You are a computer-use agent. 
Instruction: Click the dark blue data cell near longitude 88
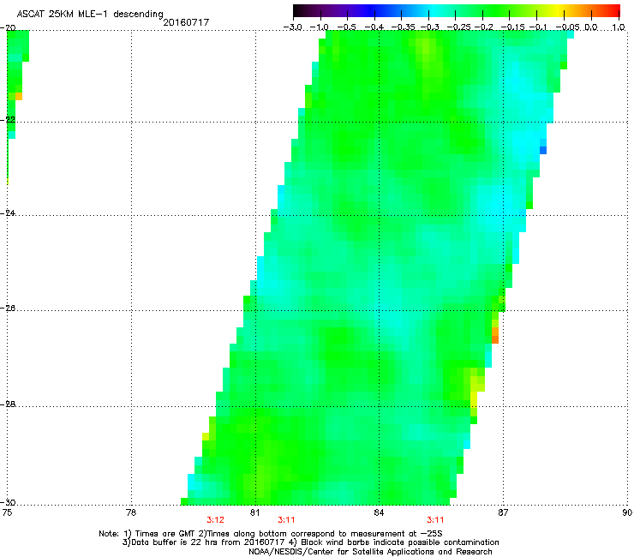543,150
